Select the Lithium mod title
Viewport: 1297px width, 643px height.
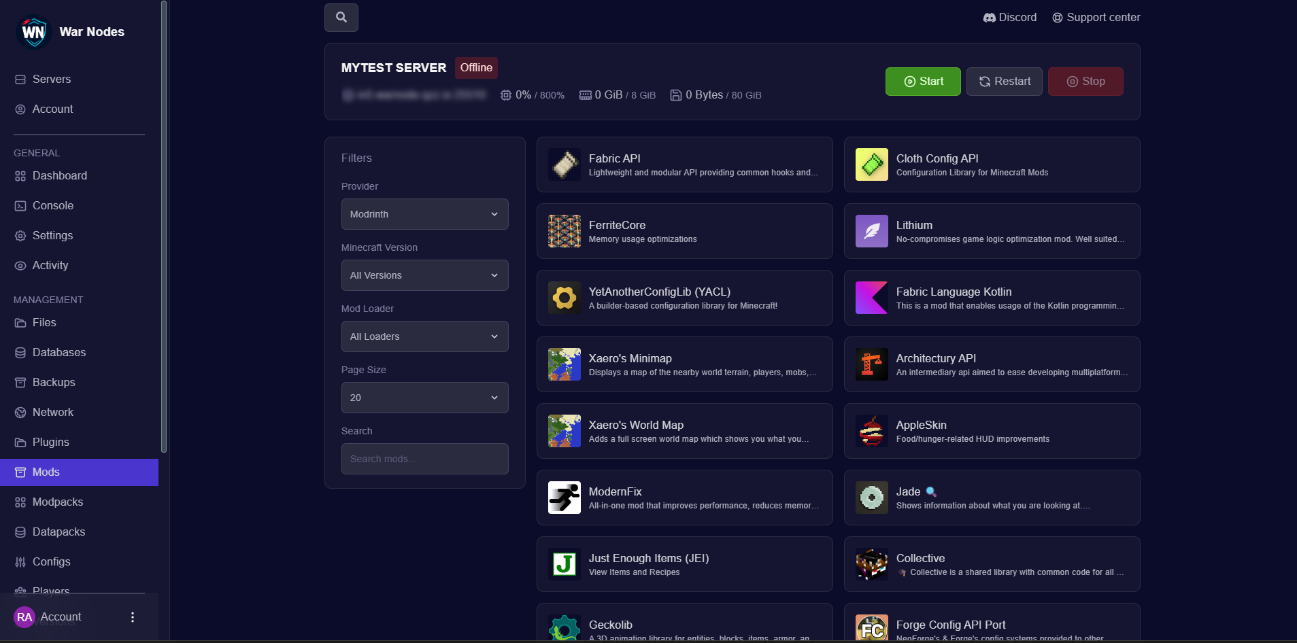click(914, 225)
